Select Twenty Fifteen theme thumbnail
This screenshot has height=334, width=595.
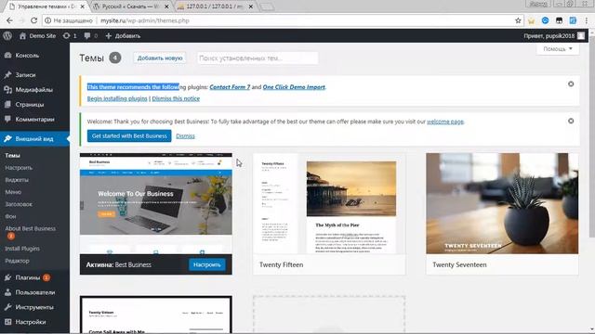[x=329, y=203]
